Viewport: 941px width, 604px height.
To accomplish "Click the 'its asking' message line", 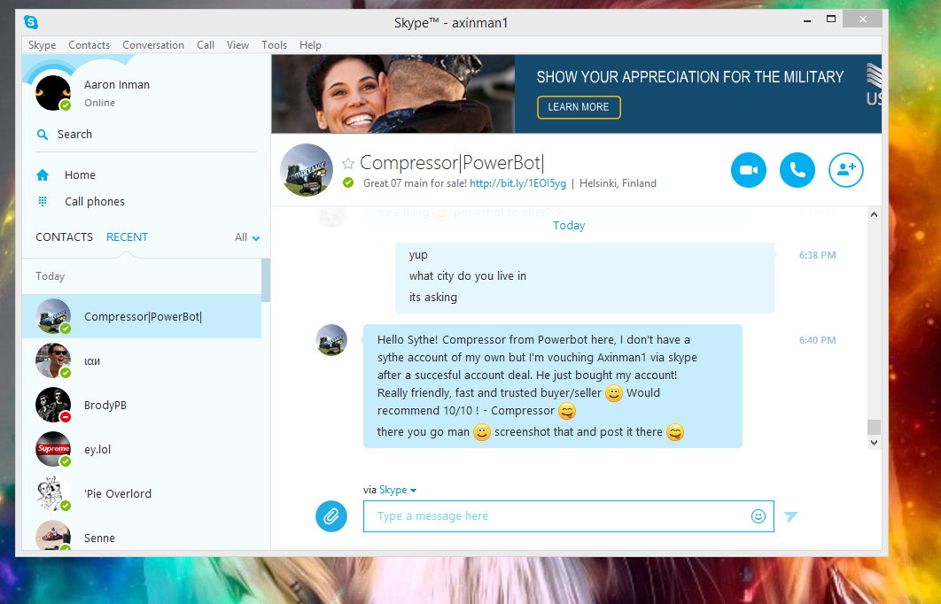I will pos(432,297).
